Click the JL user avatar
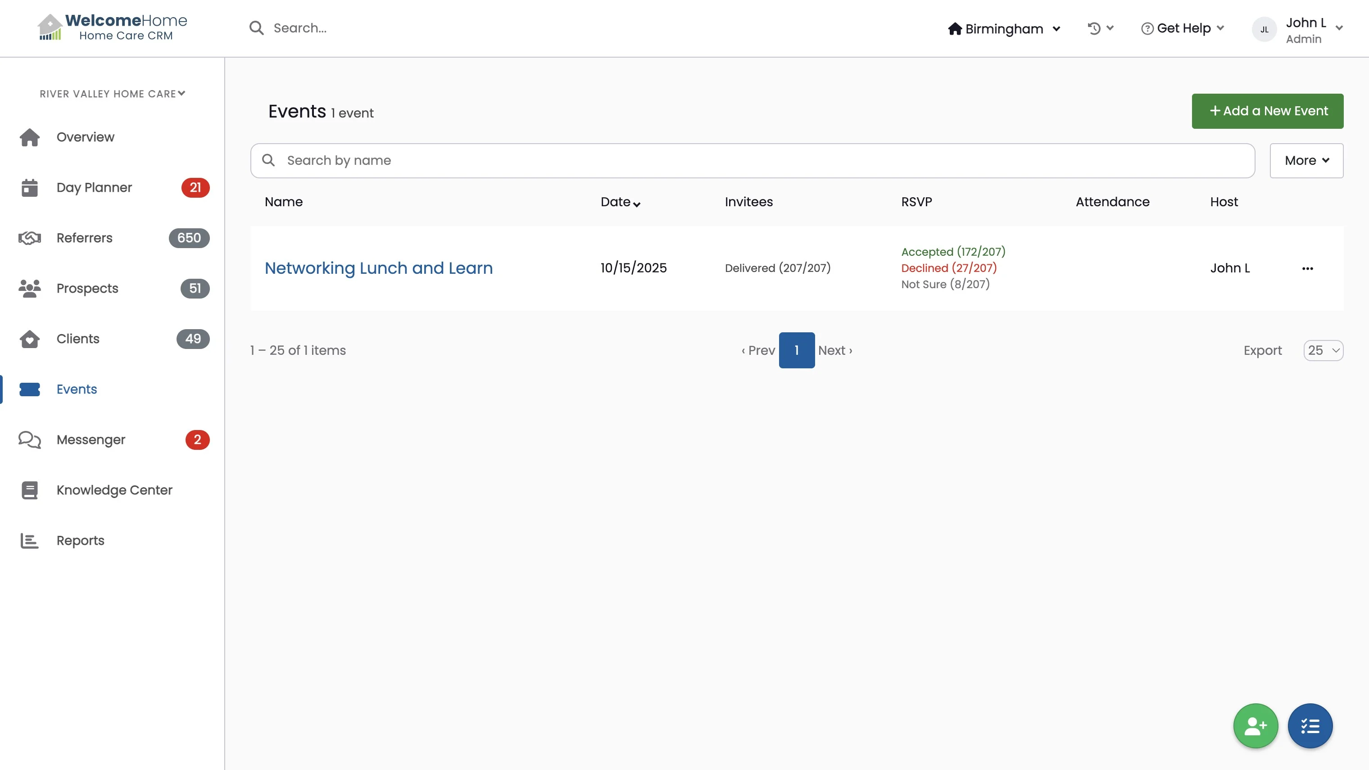Viewport: 1369px width, 770px height. pos(1265,30)
